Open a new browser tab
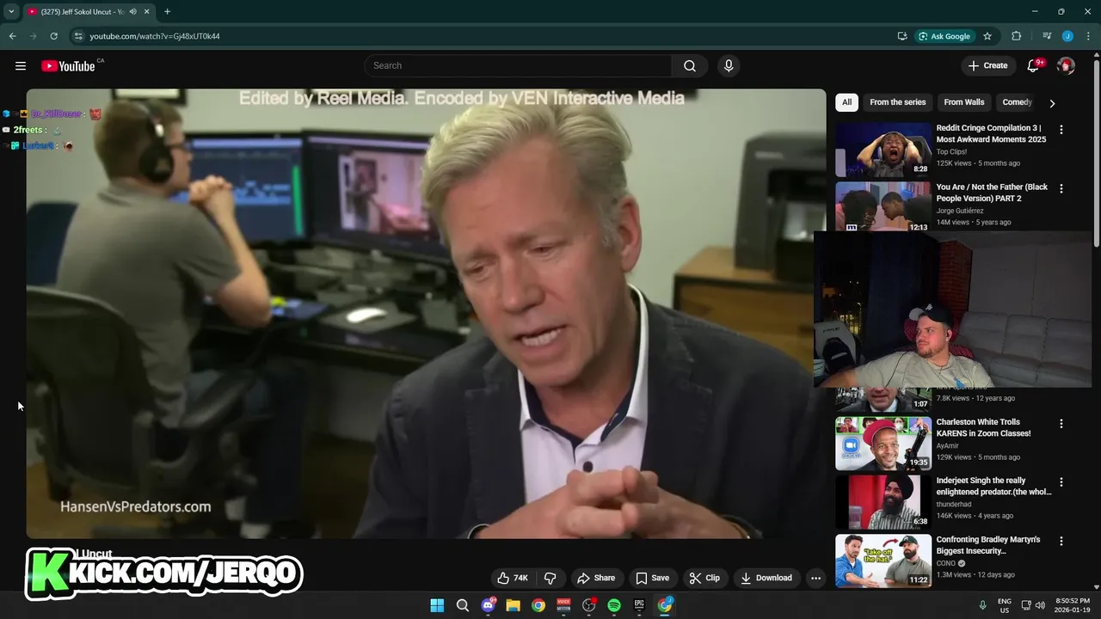This screenshot has width=1101, height=619. click(x=167, y=12)
